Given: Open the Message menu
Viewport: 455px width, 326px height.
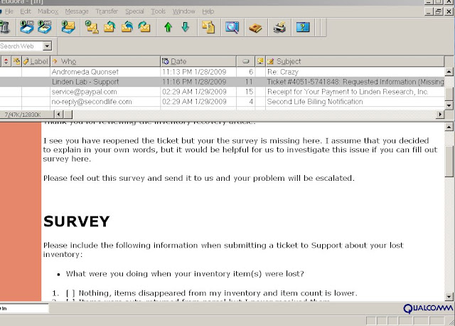Looking at the screenshot, I should [77, 11].
